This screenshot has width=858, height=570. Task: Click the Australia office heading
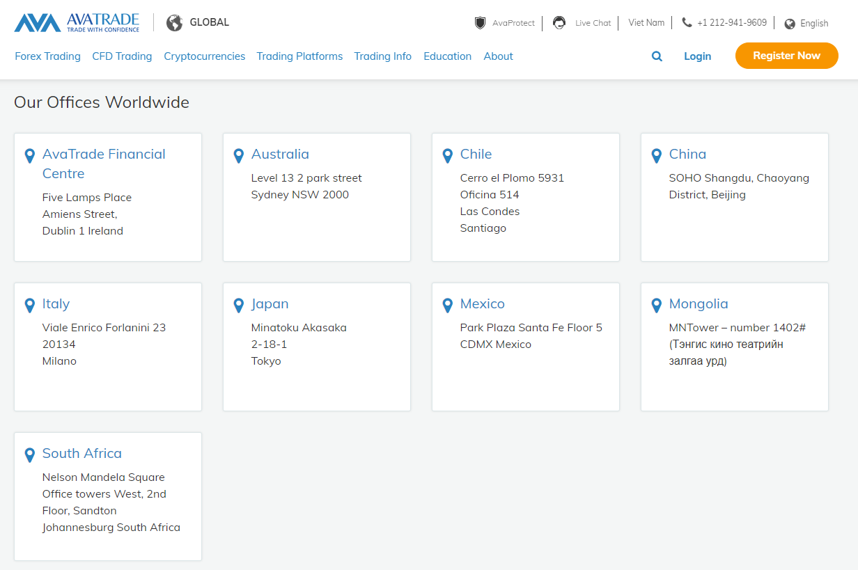[x=280, y=154]
